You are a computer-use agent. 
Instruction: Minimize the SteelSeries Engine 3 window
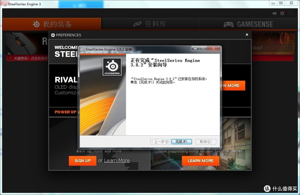click(x=273, y=3)
